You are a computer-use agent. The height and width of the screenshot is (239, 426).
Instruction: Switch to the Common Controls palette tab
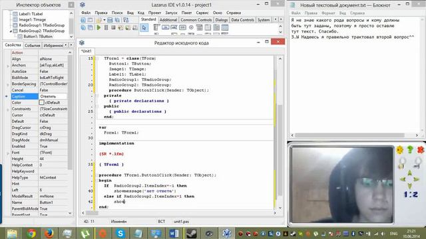196,20
